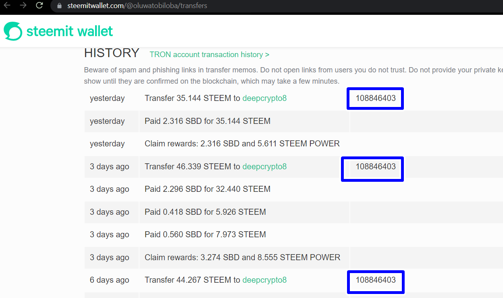Click the Steemit wallet logo icon
The image size is (503, 298).
pyautogui.click(x=13, y=31)
